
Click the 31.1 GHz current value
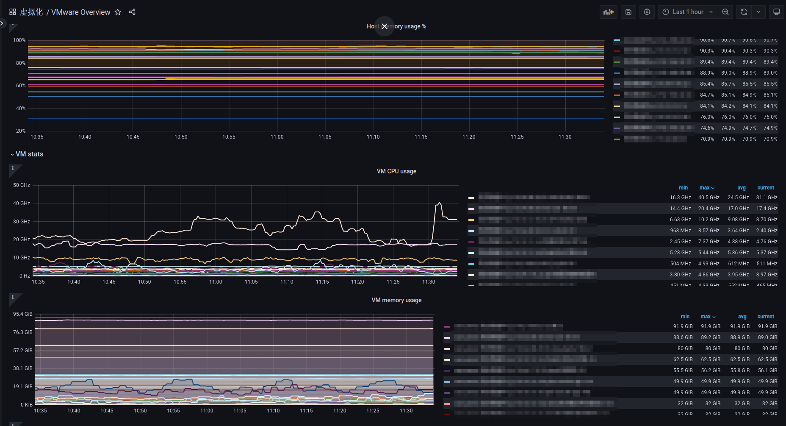point(767,198)
